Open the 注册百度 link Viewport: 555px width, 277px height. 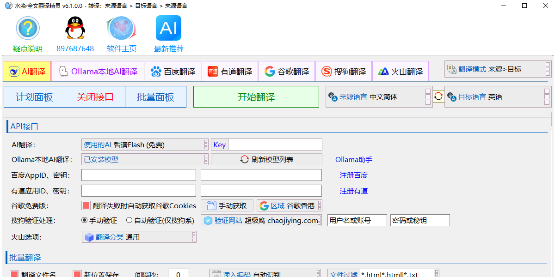click(354, 175)
